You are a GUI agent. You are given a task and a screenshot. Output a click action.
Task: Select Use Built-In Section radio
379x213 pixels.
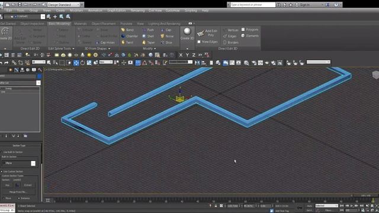(1, 152)
